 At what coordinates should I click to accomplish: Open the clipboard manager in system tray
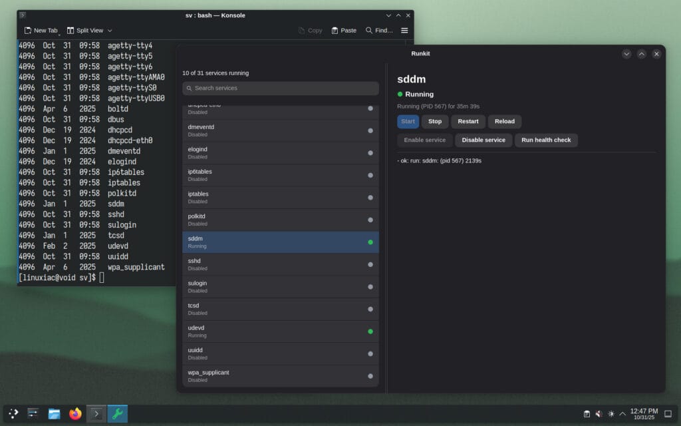(587, 414)
